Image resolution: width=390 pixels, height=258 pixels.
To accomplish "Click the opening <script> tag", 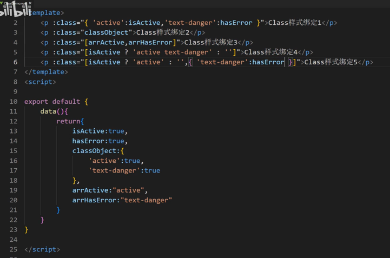I will (x=40, y=82).
